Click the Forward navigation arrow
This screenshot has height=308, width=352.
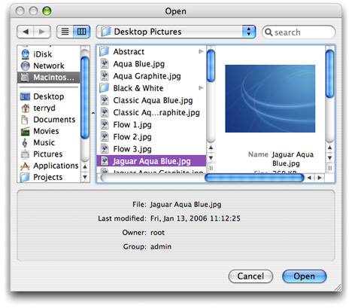[42, 32]
